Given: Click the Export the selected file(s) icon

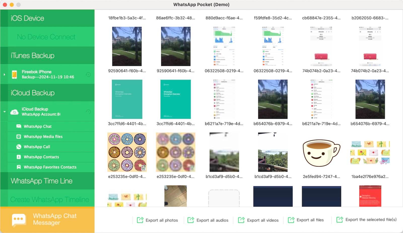Looking at the screenshot, I should [340, 220].
